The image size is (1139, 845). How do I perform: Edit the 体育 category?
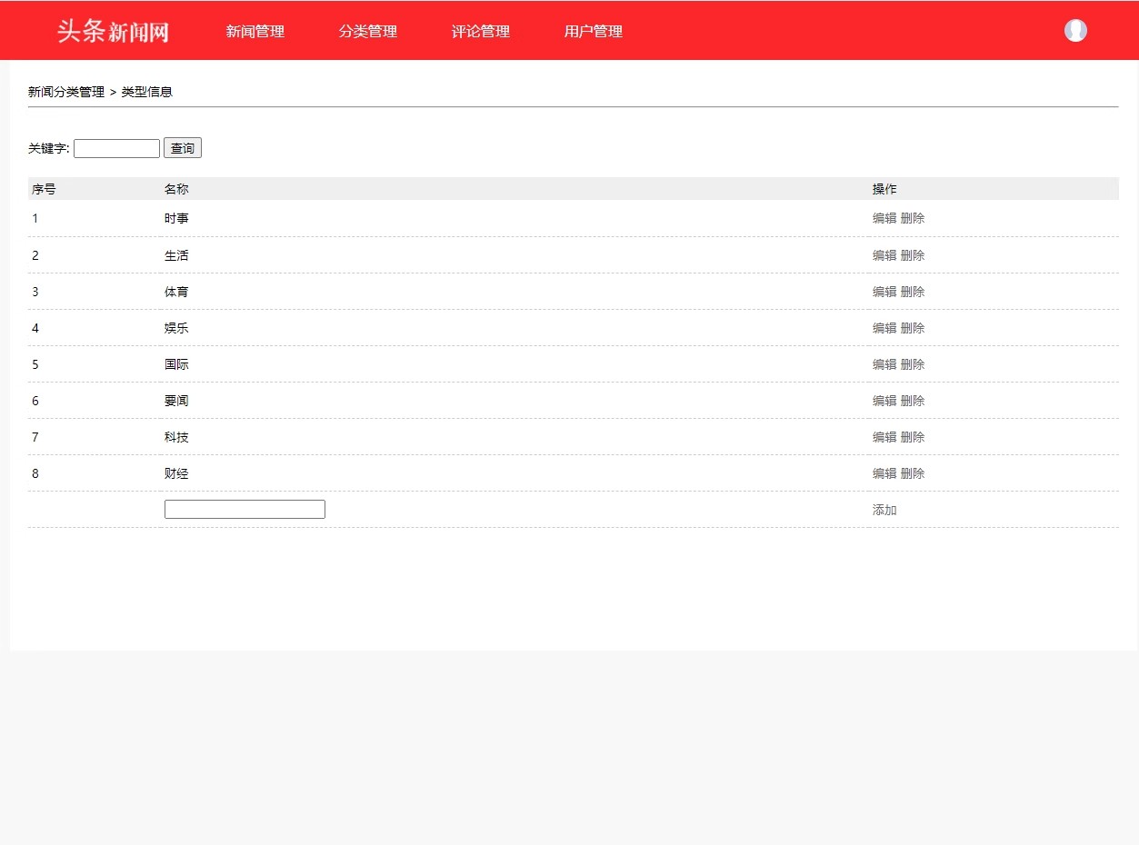pyautogui.click(x=884, y=292)
